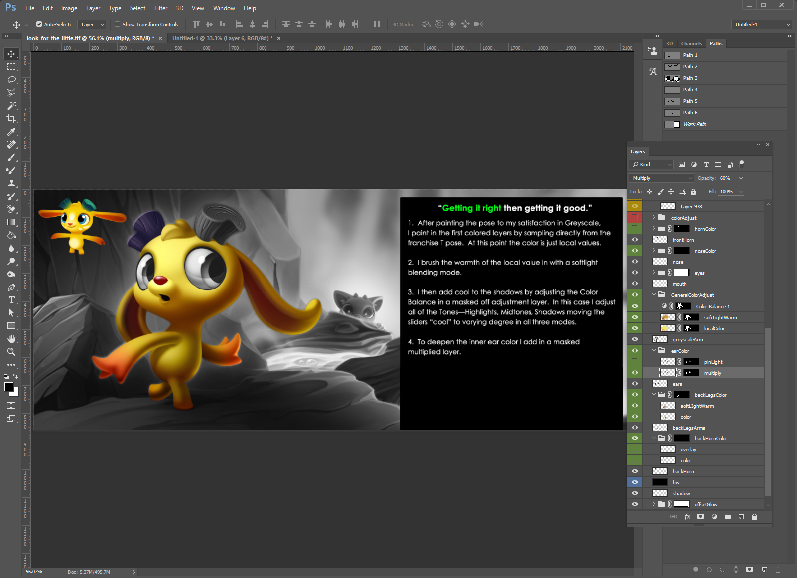Pick the Magic Wand tool
The image size is (797, 578).
(x=11, y=106)
